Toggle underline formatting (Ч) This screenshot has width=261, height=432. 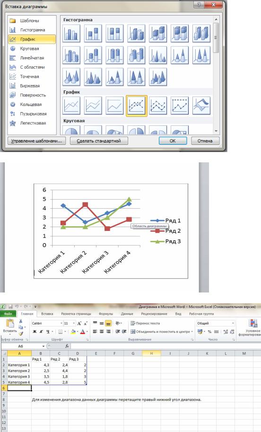[x=48, y=331]
